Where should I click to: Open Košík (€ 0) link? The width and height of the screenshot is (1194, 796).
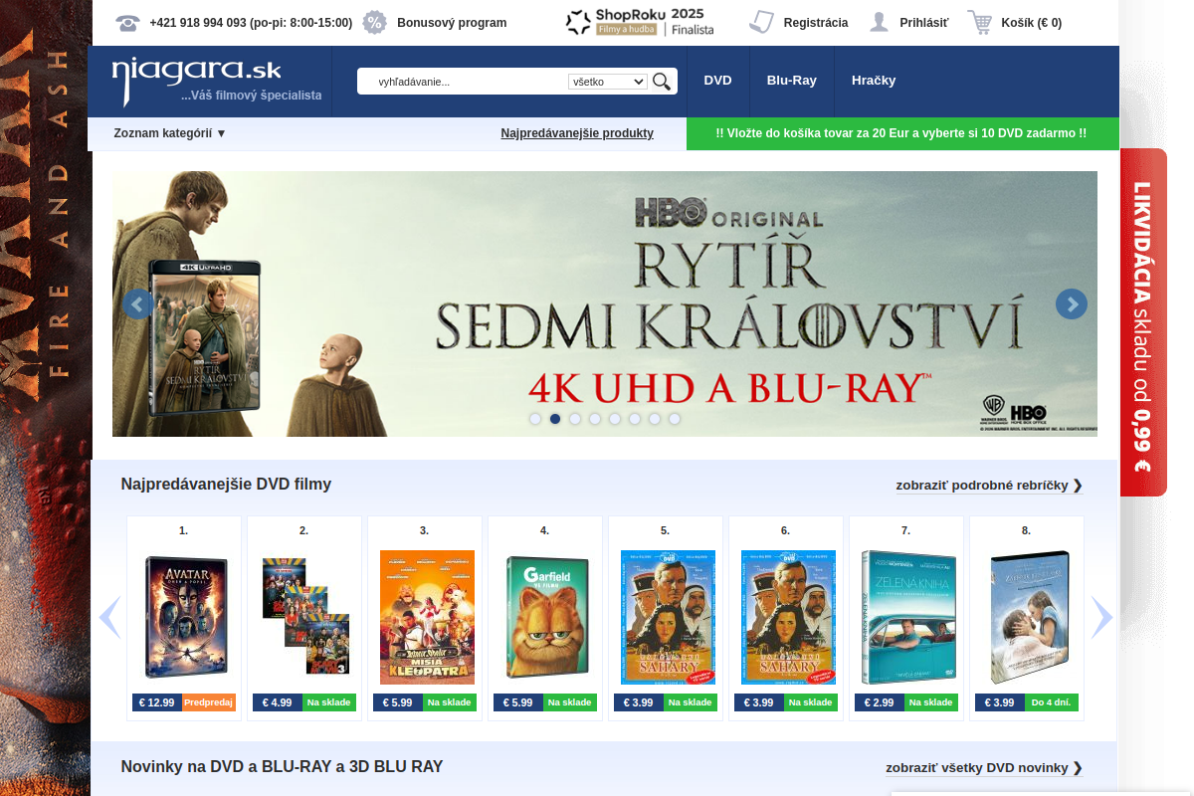click(1032, 23)
